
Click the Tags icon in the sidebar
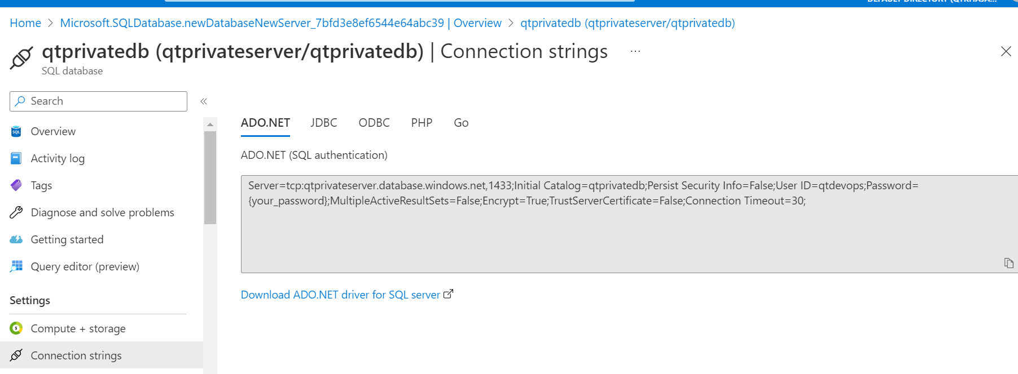coord(16,185)
